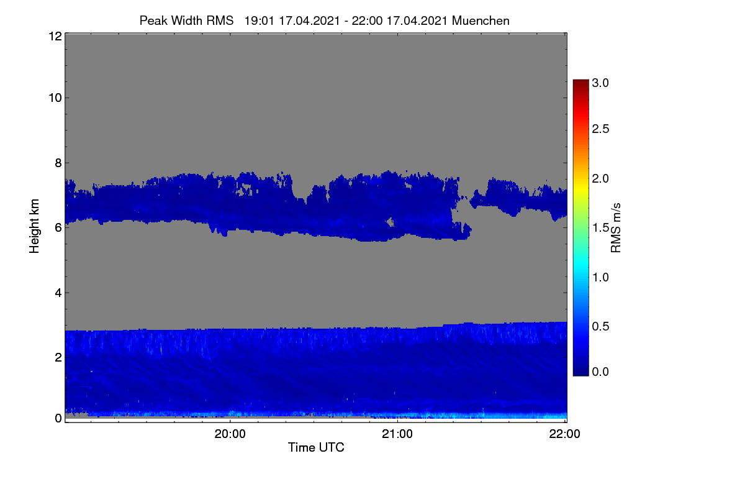
Task: Click the colorbar value '0.0'
Action: (601, 372)
